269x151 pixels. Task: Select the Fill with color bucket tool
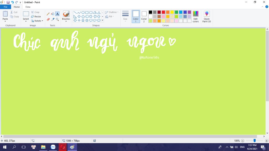tap(53, 14)
